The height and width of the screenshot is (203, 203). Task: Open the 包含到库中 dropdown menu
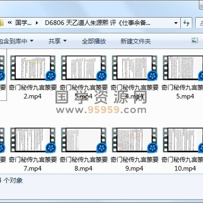pos(16,41)
